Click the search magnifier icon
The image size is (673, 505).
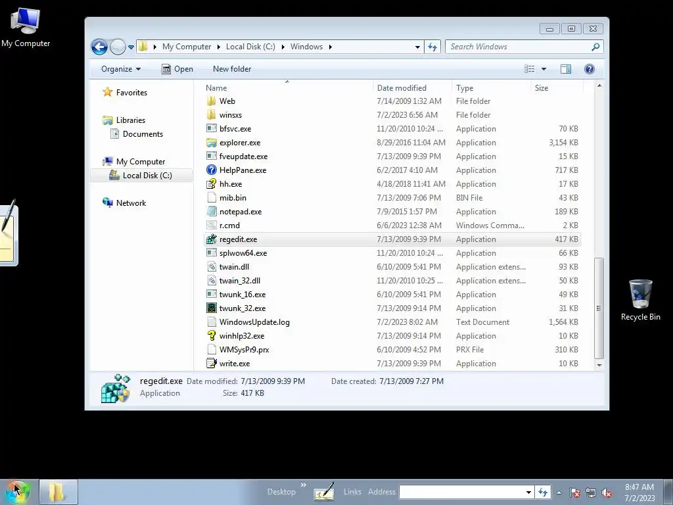click(x=595, y=47)
